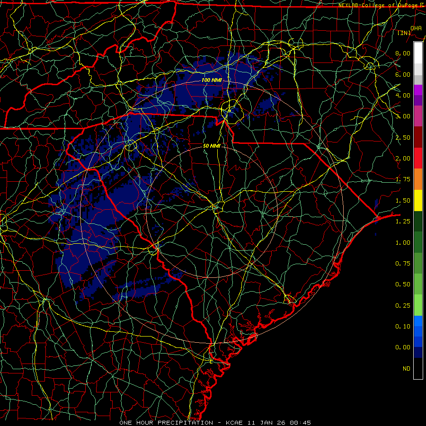The width and height of the screenshot is (426, 426).
Task: Click the [IN] units label
Action: [x=404, y=33]
